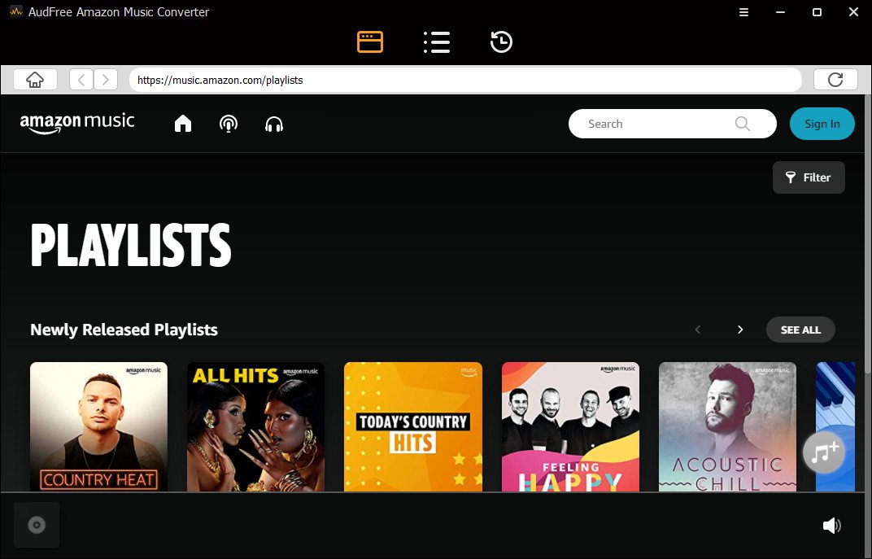Image resolution: width=872 pixels, height=559 pixels.
Task: Open the podcasts icon
Action: (x=229, y=124)
